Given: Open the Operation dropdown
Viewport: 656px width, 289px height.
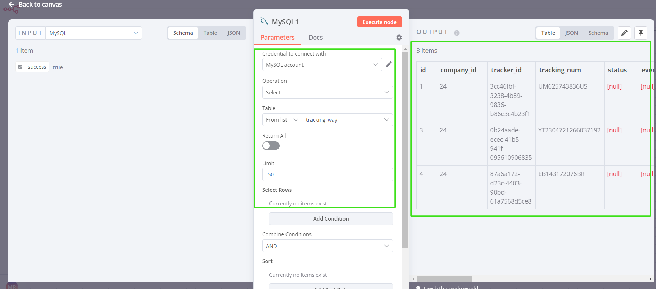Looking at the screenshot, I should [327, 92].
